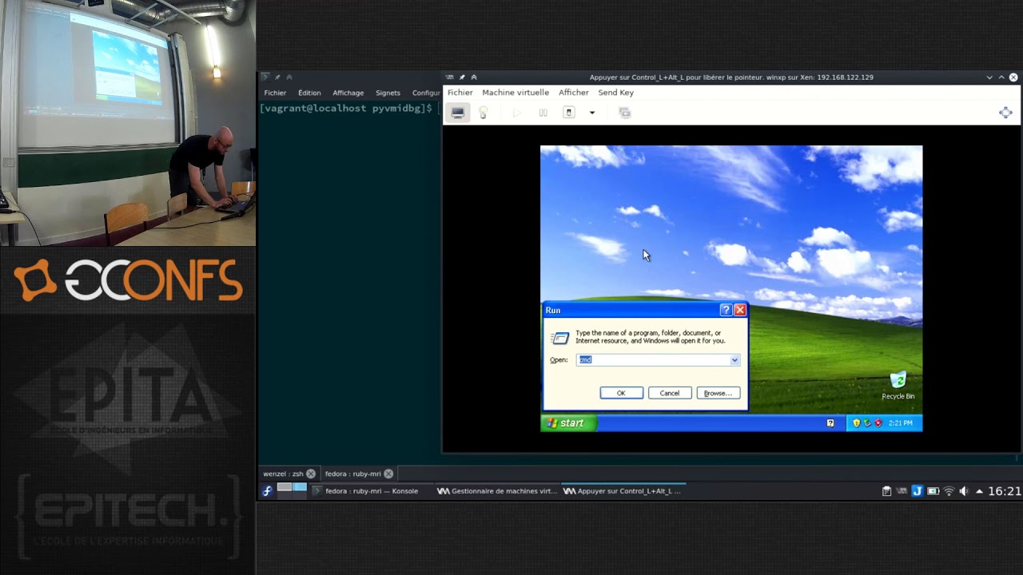The width and height of the screenshot is (1023, 575).
Task: Expand hidden tray icons arrow
Action: click(x=979, y=491)
